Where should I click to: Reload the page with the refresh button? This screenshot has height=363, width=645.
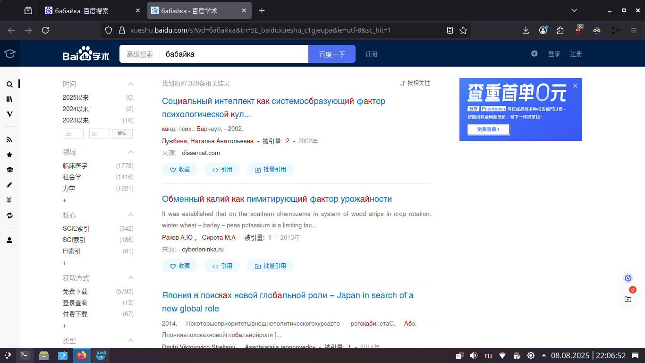pyautogui.click(x=45, y=30)
